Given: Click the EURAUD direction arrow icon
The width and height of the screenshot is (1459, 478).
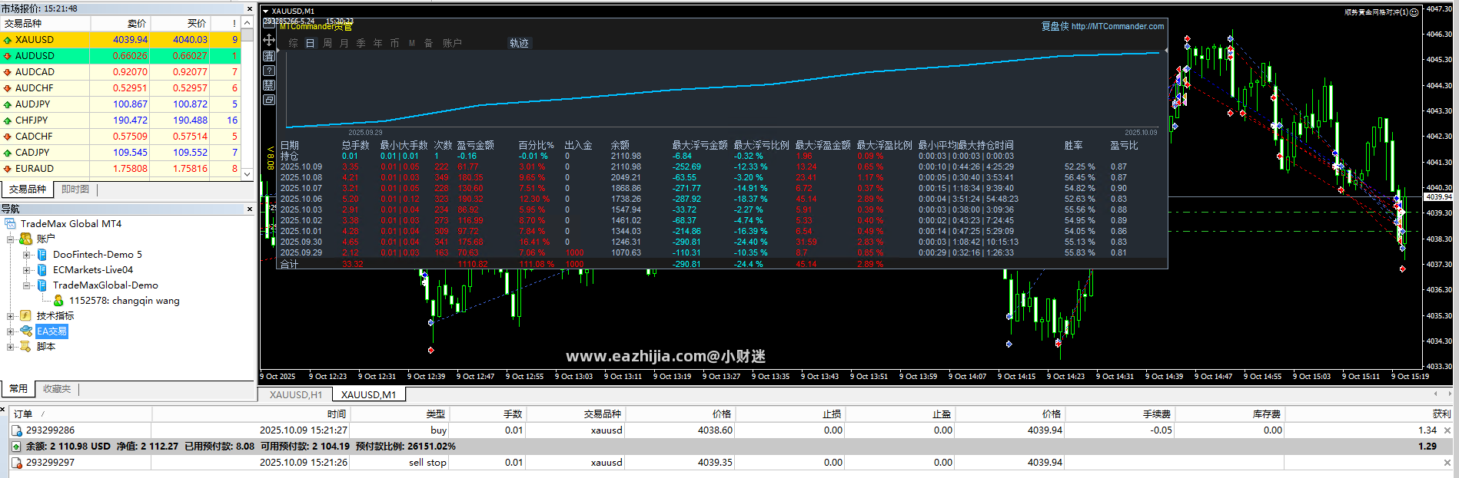Looking at the screenshot, I should (8, 169).
